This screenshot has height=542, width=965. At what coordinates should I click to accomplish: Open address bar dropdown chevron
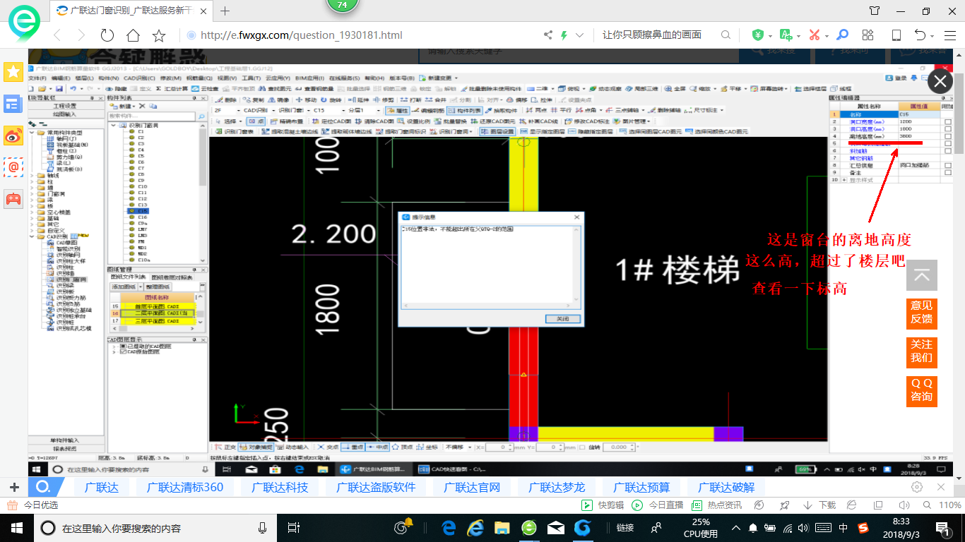tap(580, 35)
